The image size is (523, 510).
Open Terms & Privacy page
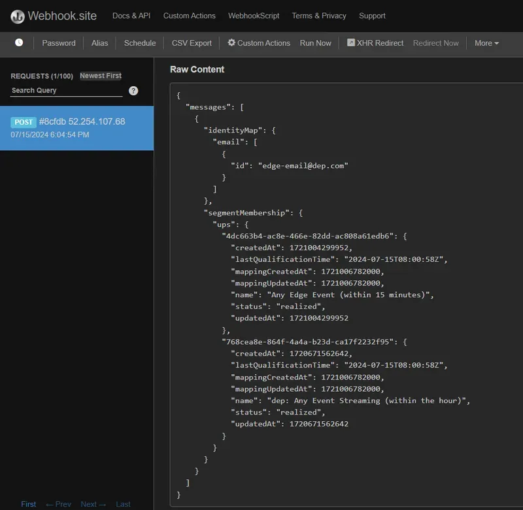tap(319, 16)
